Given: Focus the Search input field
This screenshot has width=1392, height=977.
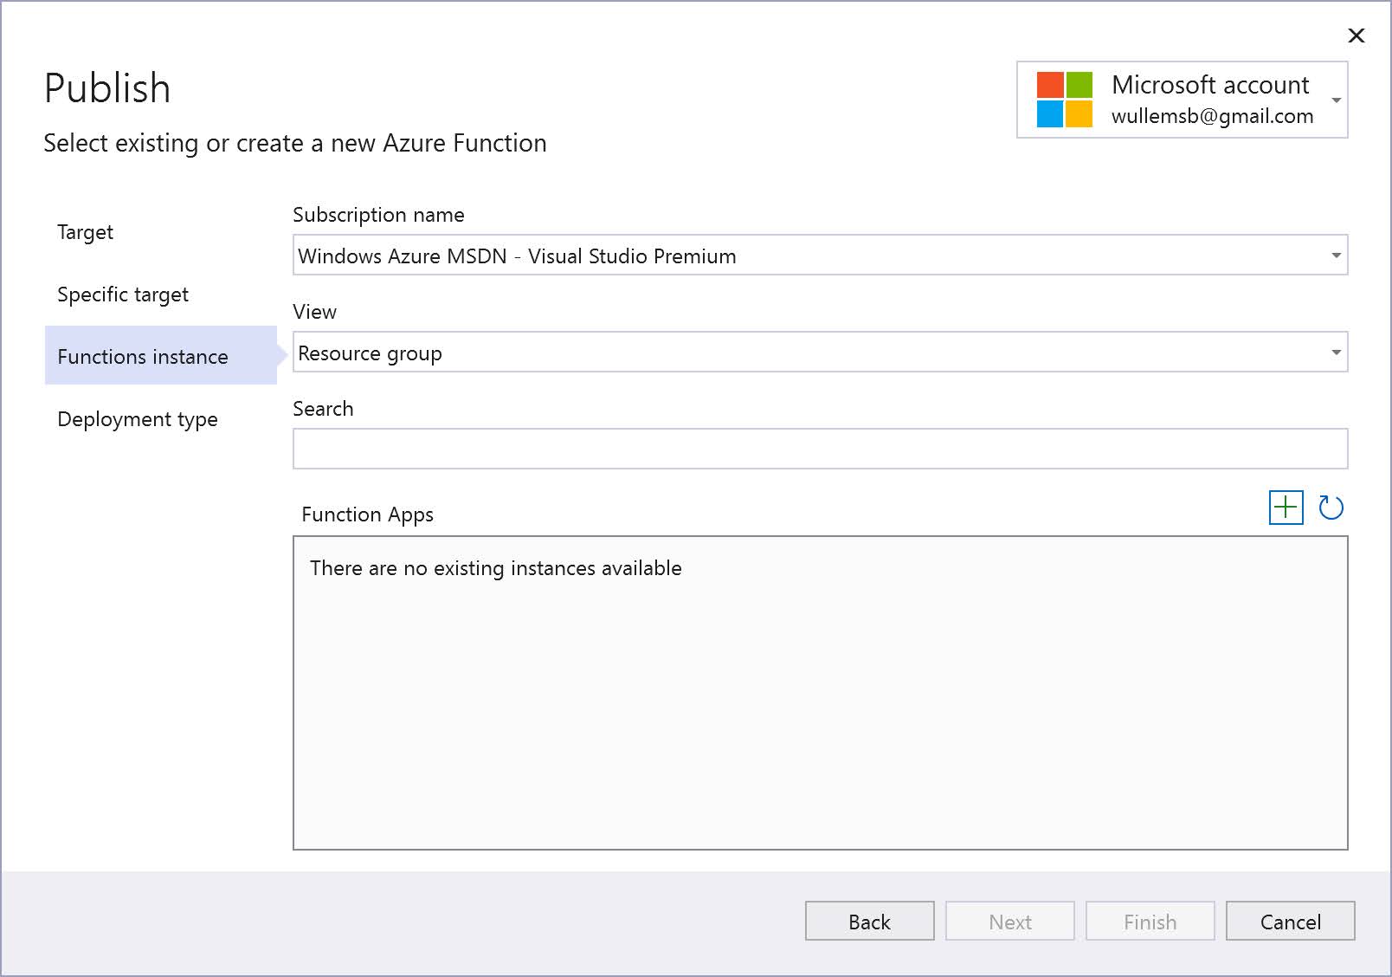Looking at the screenshot, I should coord(820,449).
